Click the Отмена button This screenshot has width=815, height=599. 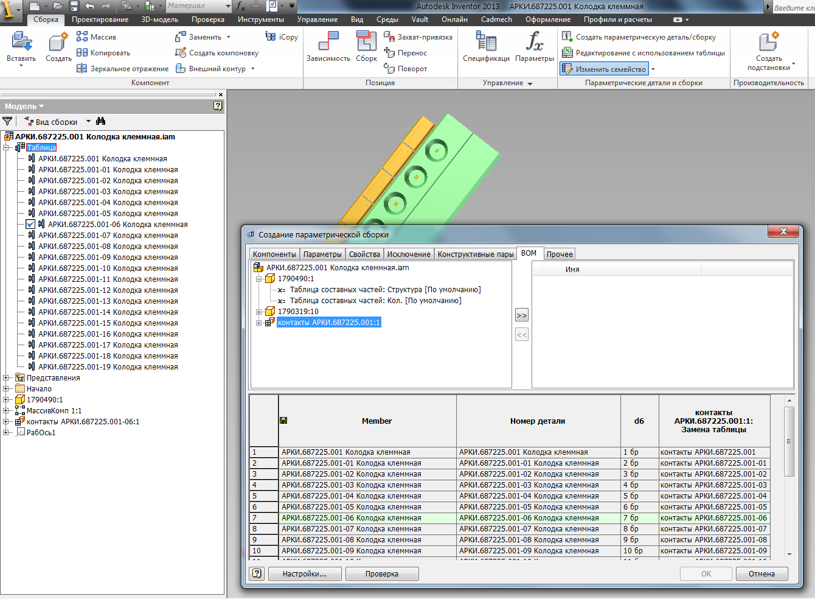pyautogui.click(x=761, y=573)
